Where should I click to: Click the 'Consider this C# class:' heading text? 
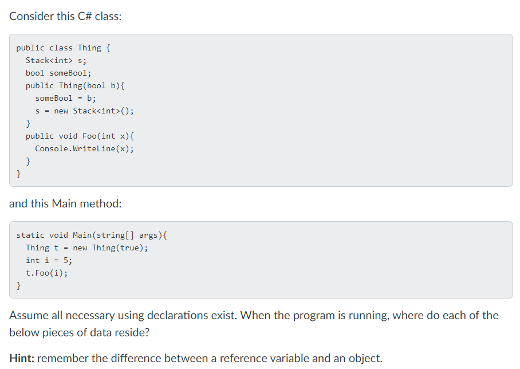(x=65, y=16)
